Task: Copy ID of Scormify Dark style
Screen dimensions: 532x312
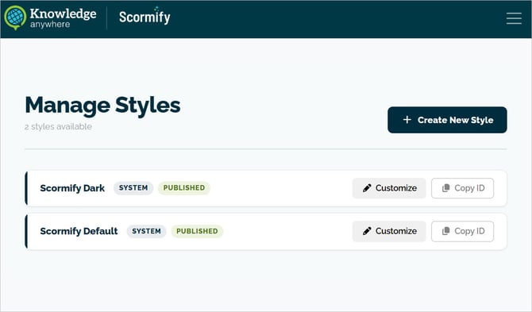Action: [462, 188]
